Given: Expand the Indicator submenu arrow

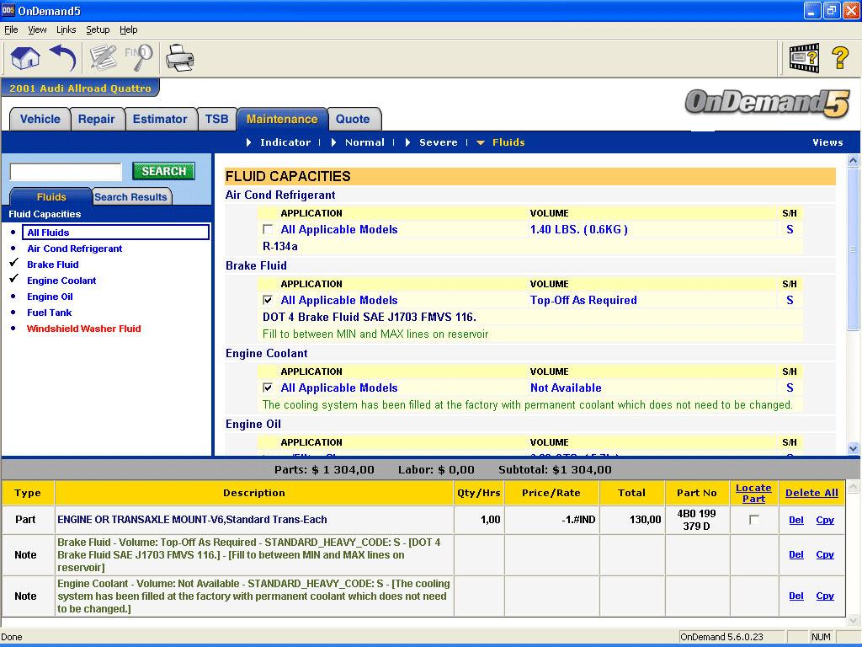Looking at the screenshot, I should (x=249, y=142).
